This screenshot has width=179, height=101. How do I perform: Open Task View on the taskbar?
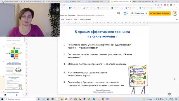coord(39,99)
